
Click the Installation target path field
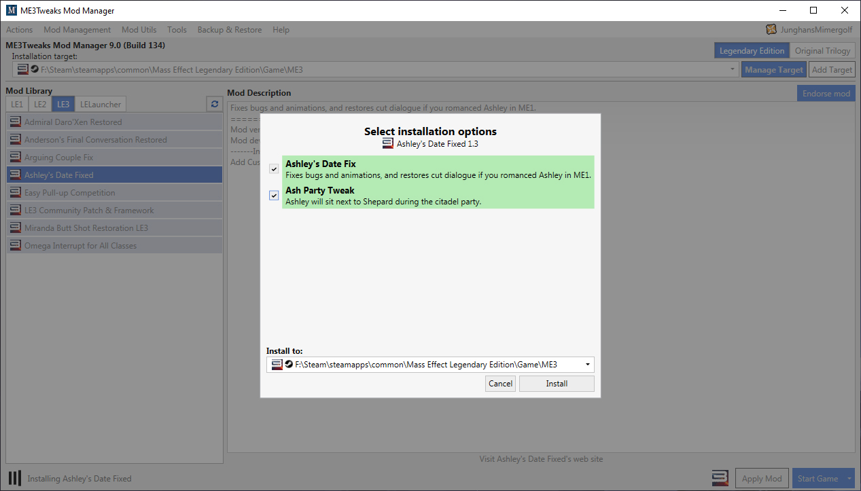click(x=376, y=69)
